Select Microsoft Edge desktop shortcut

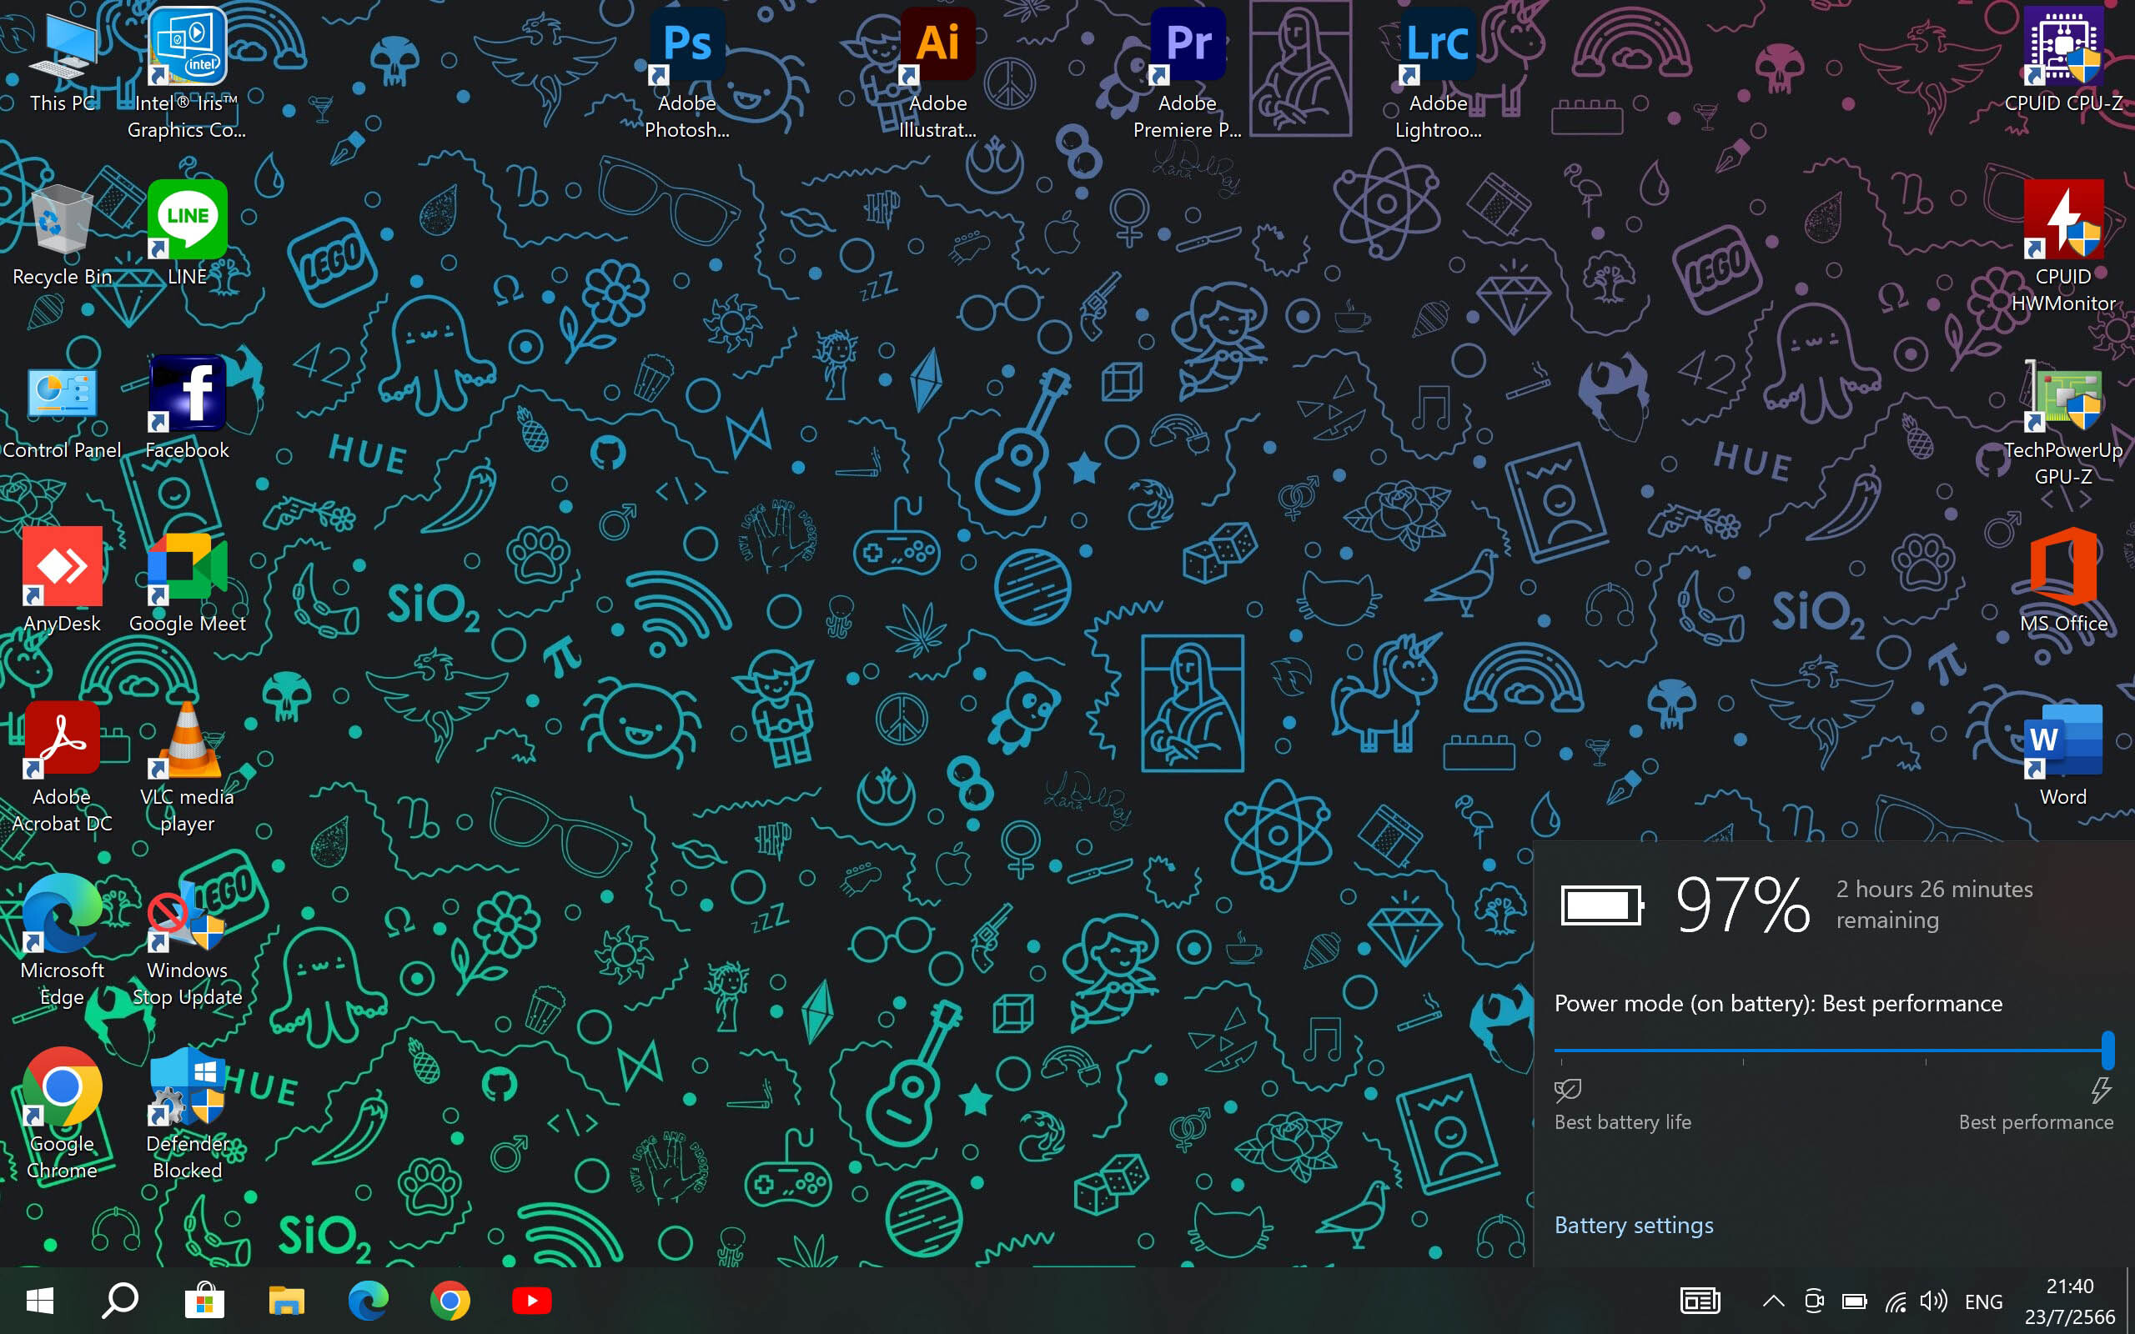tap(62, 940)
